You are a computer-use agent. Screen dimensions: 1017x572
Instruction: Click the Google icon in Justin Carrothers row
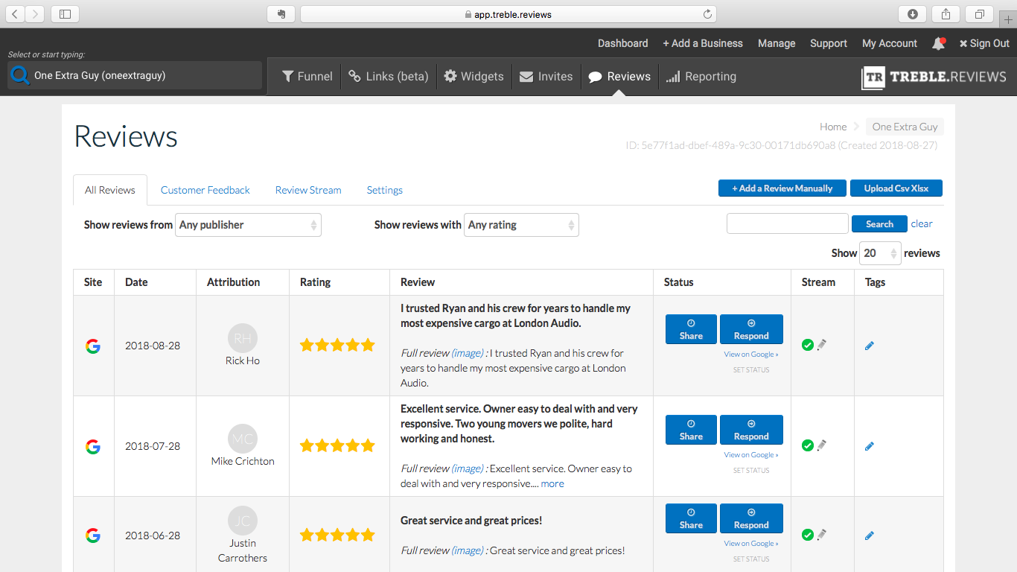tap(93, 536)
